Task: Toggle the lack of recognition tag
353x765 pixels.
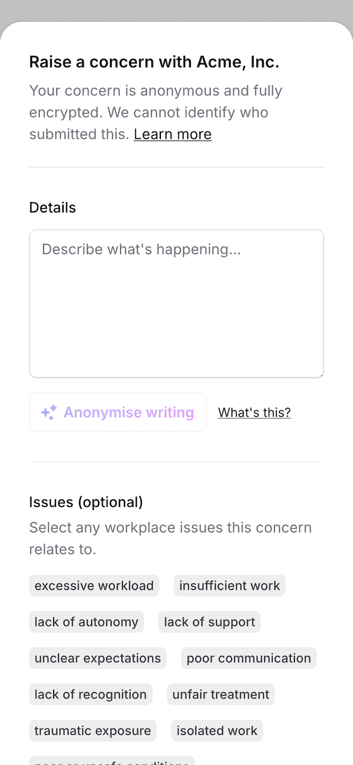Action: point(90,695)
